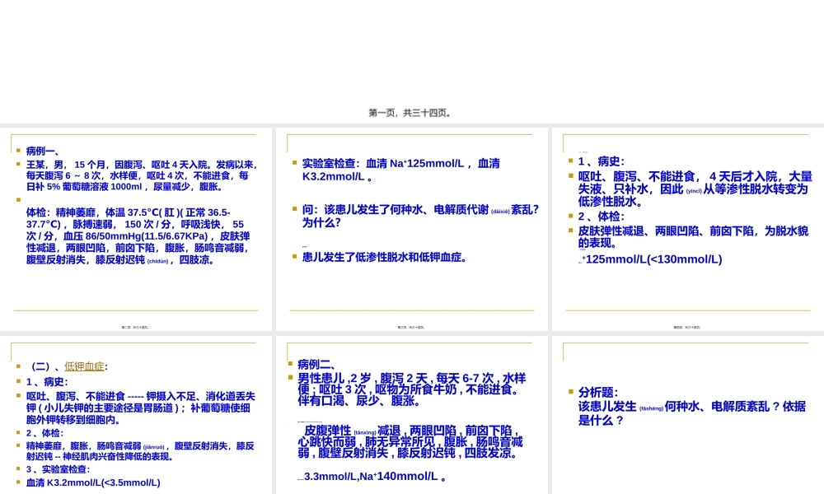The image size is (824, 494).
Task: Click the header label 第一页，共三十四页
Action: pyautogui.click(x=410, y=113)
